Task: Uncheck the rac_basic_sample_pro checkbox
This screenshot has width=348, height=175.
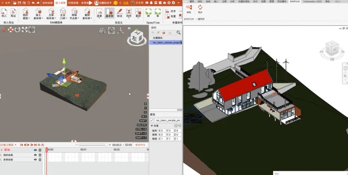Action: point(152,120)
